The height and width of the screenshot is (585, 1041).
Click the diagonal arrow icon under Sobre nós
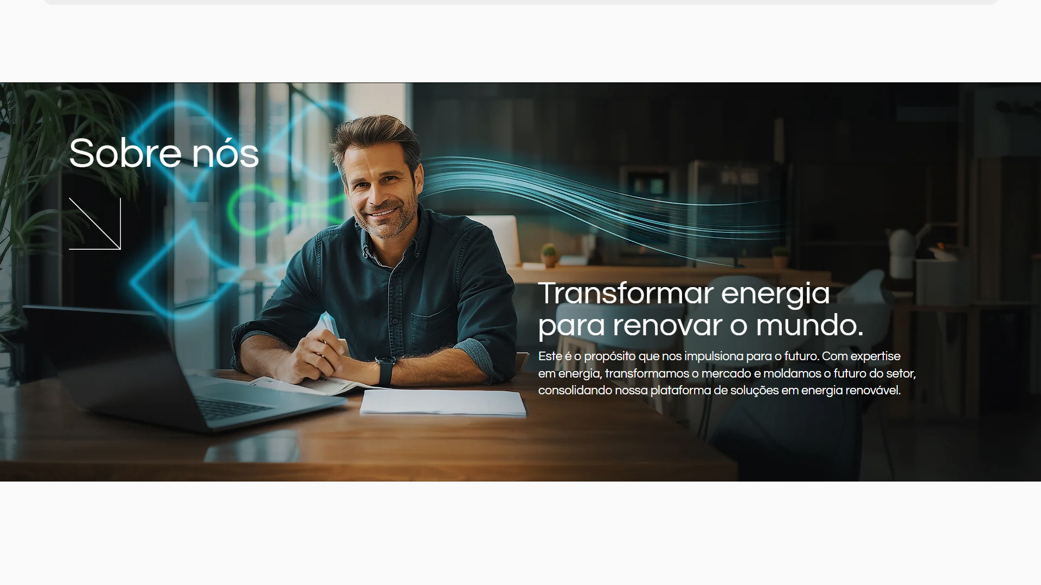(x=95, y=224)
